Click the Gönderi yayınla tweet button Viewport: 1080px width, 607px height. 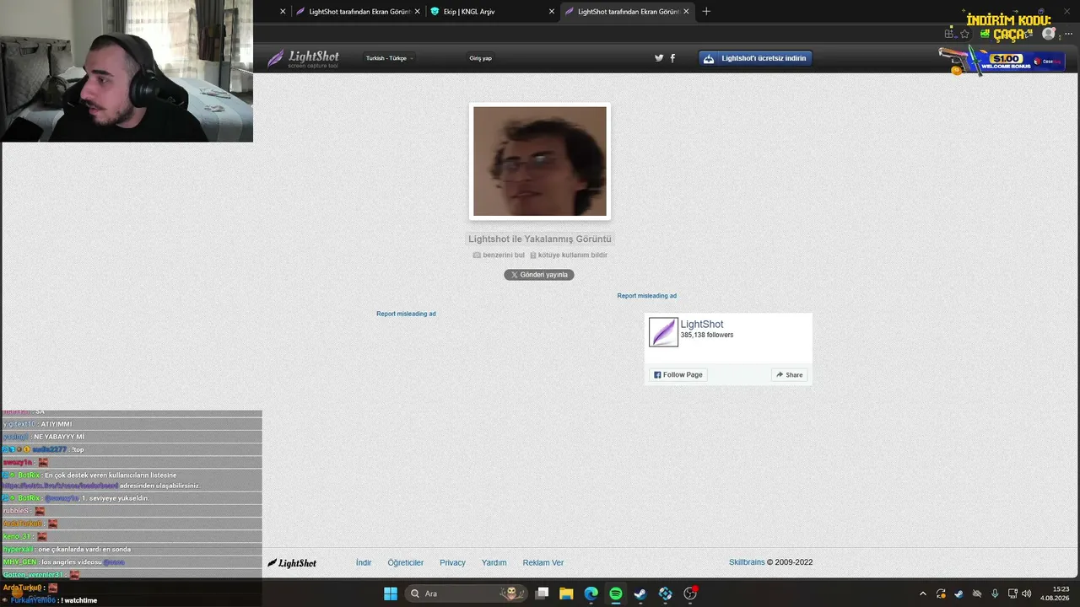tap(539, 275)
